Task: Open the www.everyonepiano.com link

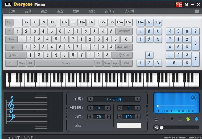Action: pos(182,137)
